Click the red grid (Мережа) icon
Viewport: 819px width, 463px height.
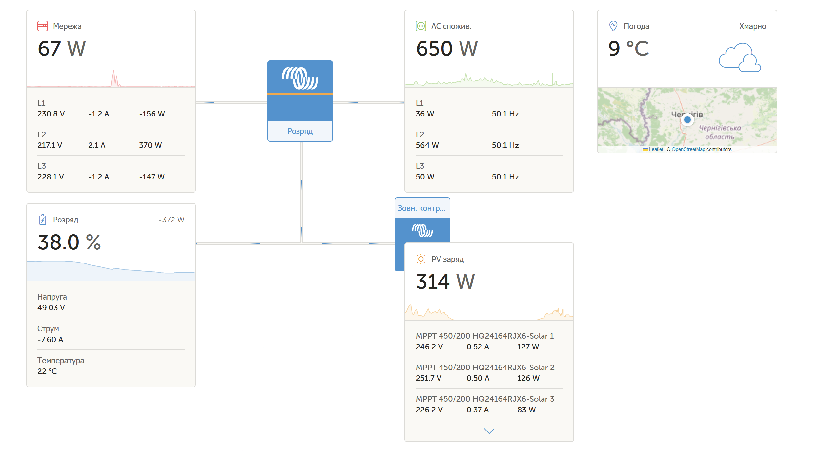43,26
